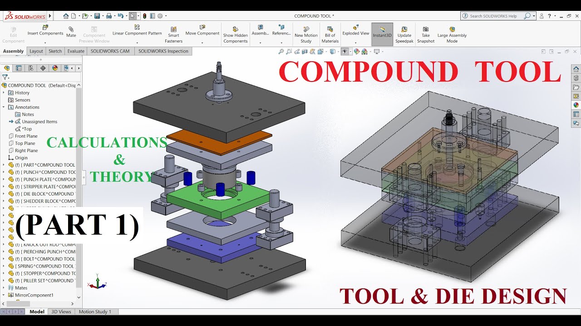Open the DimXpertManager crosshair tab
Screen dimensions: 581x326
tap(43, 68)
